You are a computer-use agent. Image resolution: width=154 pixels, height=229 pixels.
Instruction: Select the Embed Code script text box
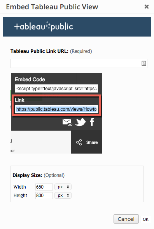[56, 89]
